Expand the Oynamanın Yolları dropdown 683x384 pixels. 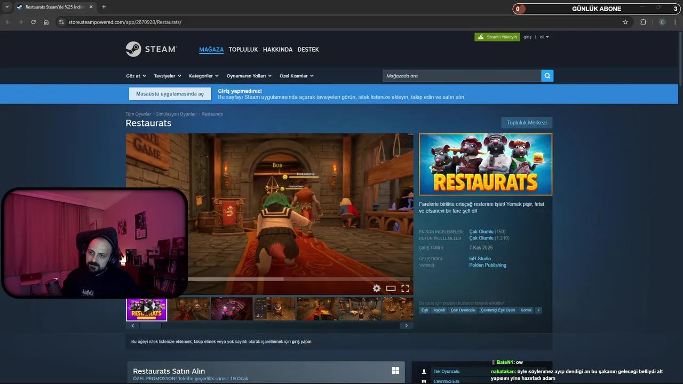[249, 76]
